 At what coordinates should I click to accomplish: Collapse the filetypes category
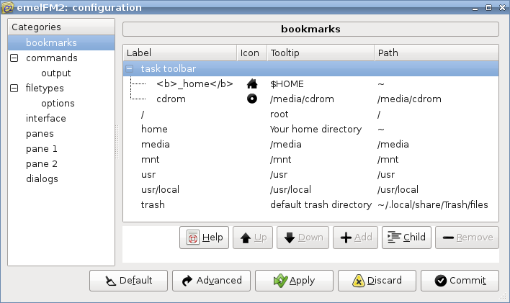pos(14,88)
